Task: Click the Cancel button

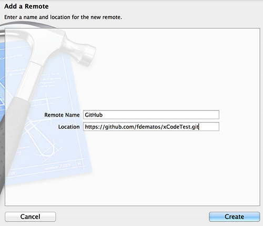Action: coord(31,217)
